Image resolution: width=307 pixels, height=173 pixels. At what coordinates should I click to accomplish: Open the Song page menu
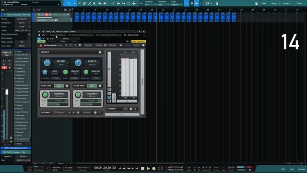point(274,3)
